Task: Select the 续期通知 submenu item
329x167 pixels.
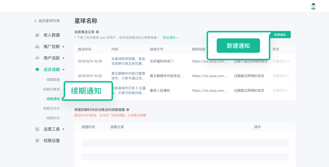Action: (x=53, y=99)
